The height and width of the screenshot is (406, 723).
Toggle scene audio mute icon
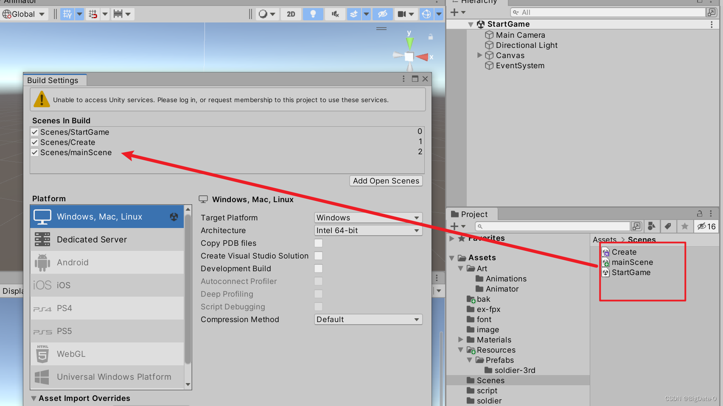335,14
